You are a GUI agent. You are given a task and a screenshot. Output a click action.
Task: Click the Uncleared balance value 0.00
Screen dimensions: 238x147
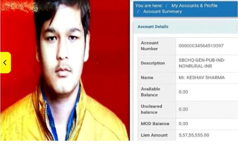tap(183, 109)
